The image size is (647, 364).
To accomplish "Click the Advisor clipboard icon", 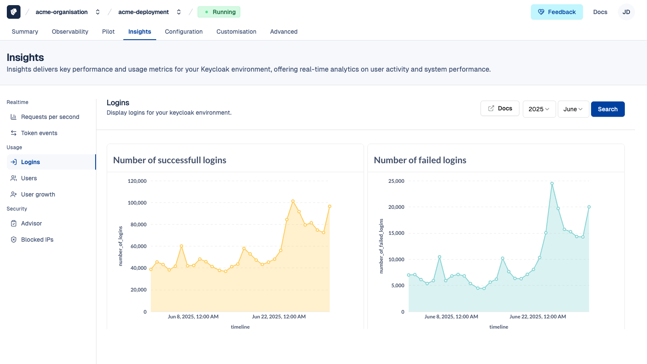I will coord(14,223).
